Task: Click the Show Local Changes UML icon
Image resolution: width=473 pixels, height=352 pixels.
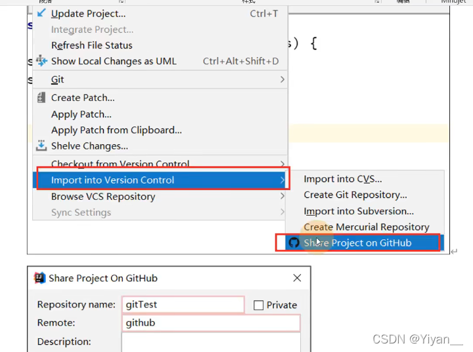Action: coord(41,61)
